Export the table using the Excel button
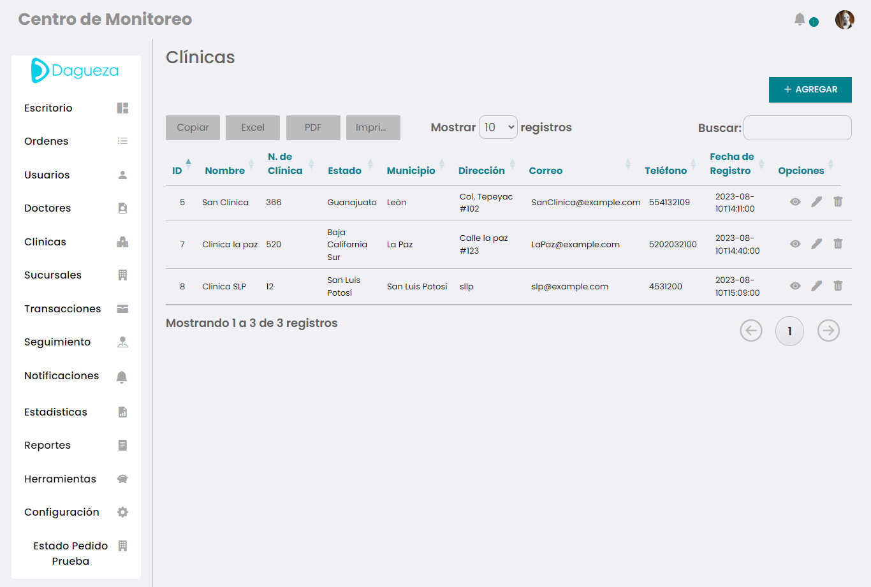 pos(253,127)
